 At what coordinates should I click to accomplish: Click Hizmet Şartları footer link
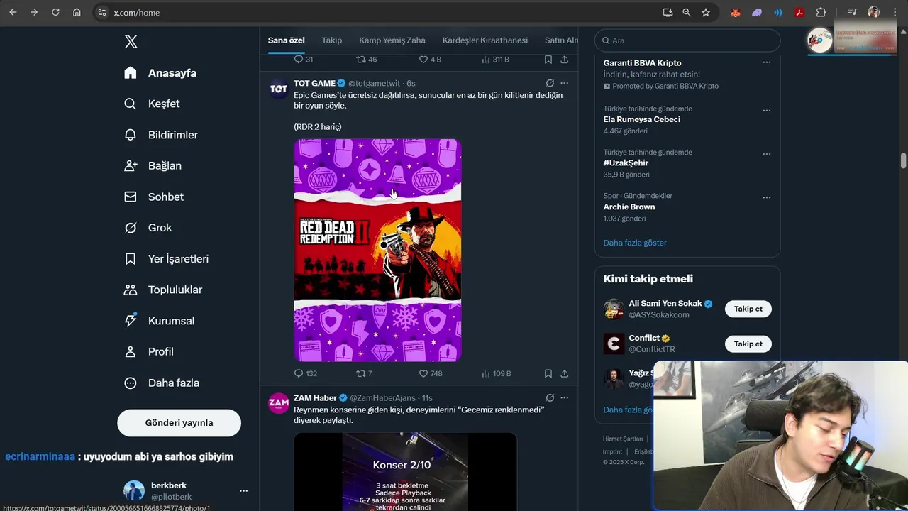click(623, 439)
